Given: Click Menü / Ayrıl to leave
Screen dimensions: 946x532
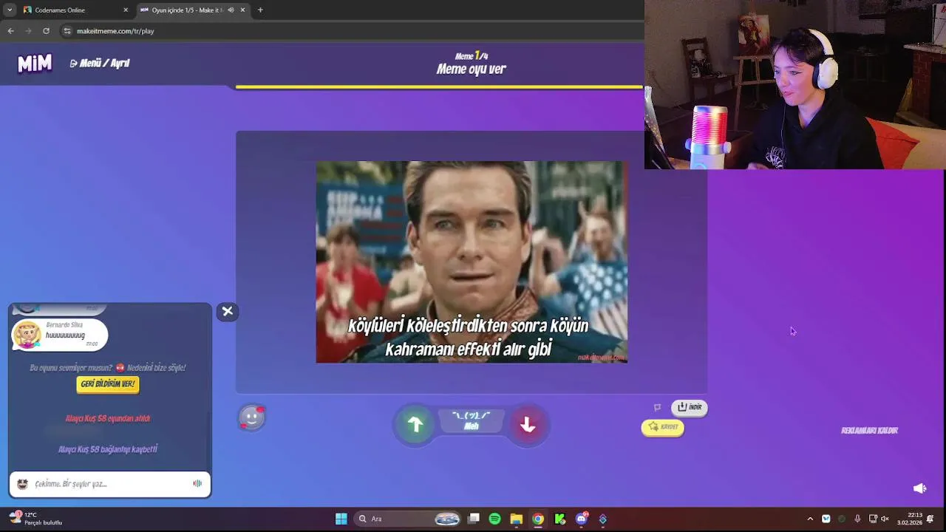Looking at the screenshot, I should click(100, 64).
